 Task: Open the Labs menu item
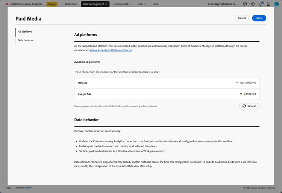tap(155, 4)
